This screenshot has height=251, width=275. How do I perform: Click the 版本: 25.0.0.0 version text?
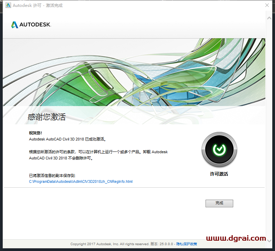pyautogui.click(x=162, y=244)
